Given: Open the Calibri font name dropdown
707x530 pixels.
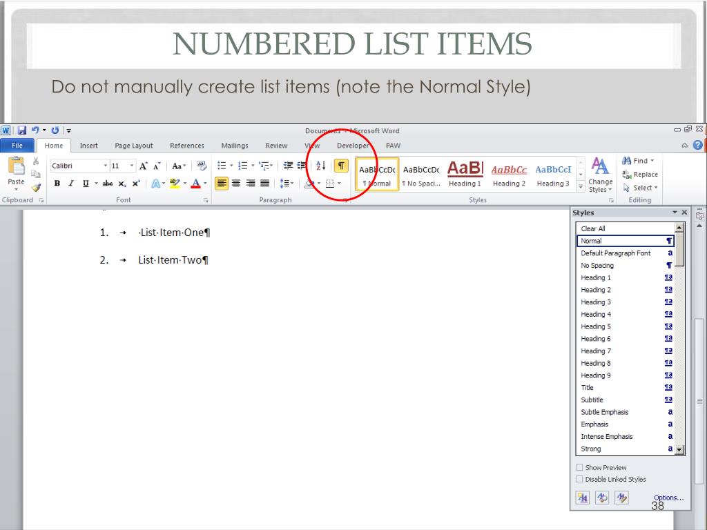Looking at the screenshot, I should (106, 166).
